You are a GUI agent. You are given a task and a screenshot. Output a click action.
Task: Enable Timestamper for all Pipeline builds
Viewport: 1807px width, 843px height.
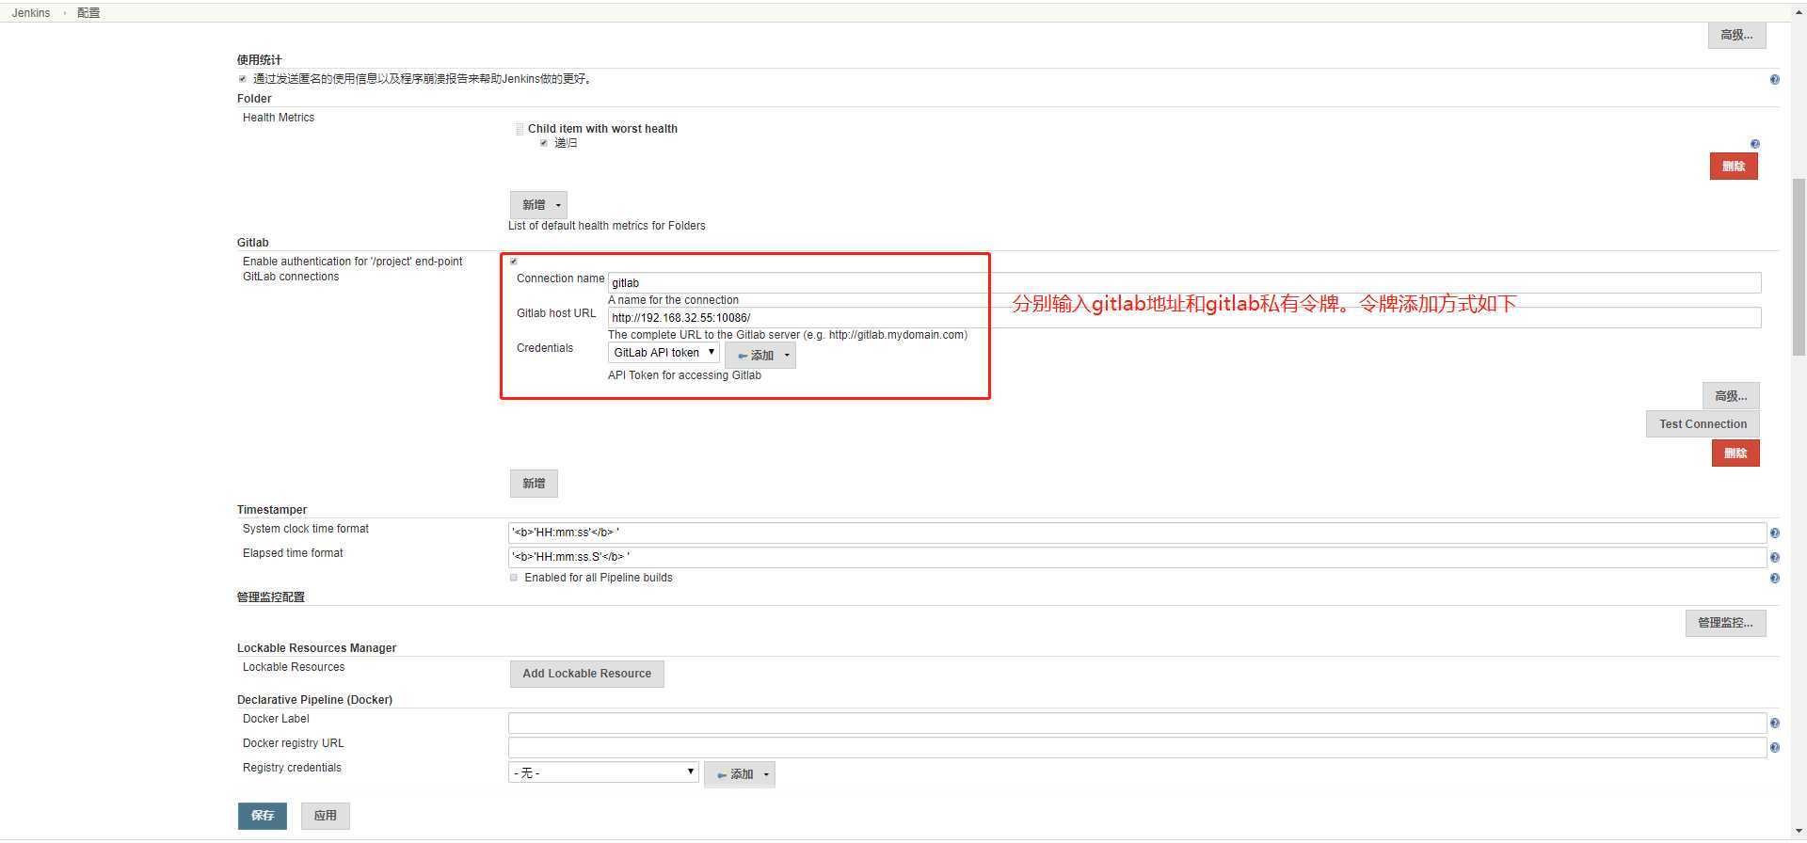(x=514, y=578)
